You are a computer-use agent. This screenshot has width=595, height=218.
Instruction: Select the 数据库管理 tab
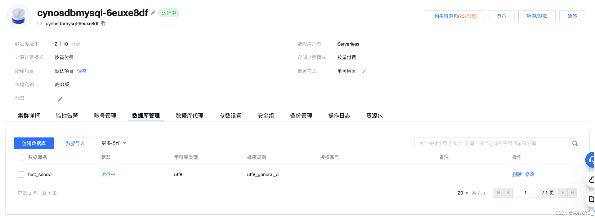point(146,116)
